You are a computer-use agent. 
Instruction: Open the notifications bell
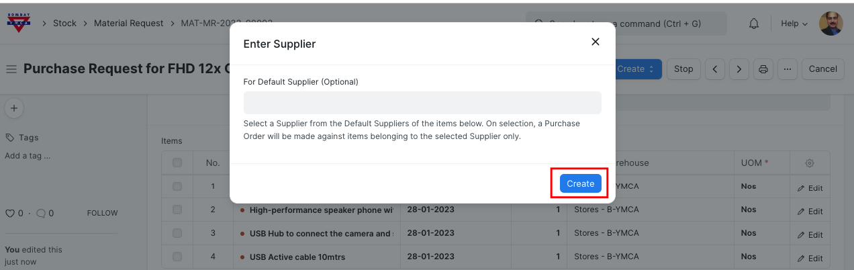click(x=754, y=24)
